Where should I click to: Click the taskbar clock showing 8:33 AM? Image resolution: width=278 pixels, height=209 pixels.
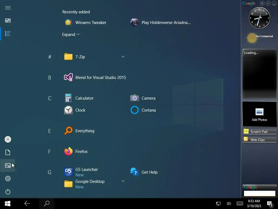click(254, 204)
